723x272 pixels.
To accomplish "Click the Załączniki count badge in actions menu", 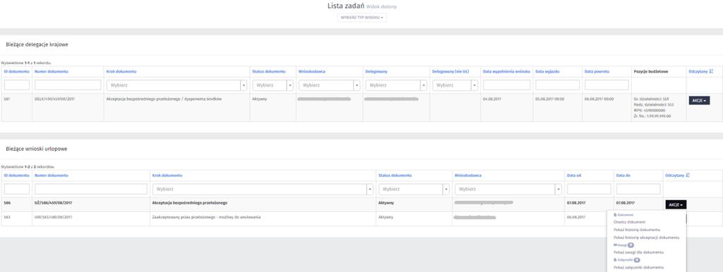I will tap(637, 260).
